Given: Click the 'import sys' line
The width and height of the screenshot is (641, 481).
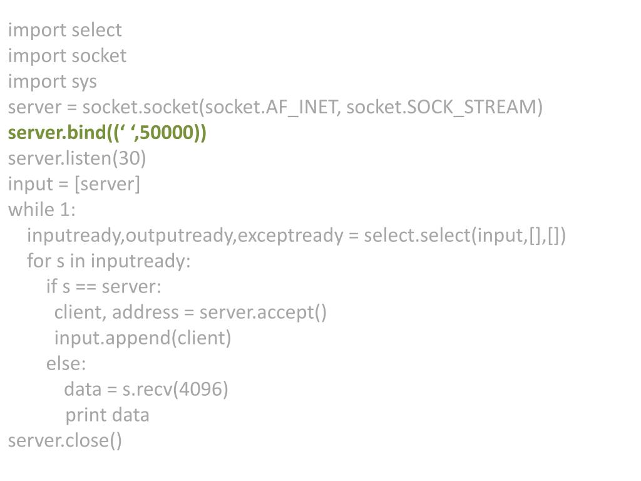Looking at the screenshot, I should tap(53, 82).
